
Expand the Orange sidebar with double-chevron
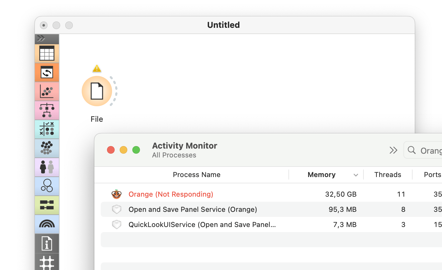pyautogui.click(x=41, y=39)
